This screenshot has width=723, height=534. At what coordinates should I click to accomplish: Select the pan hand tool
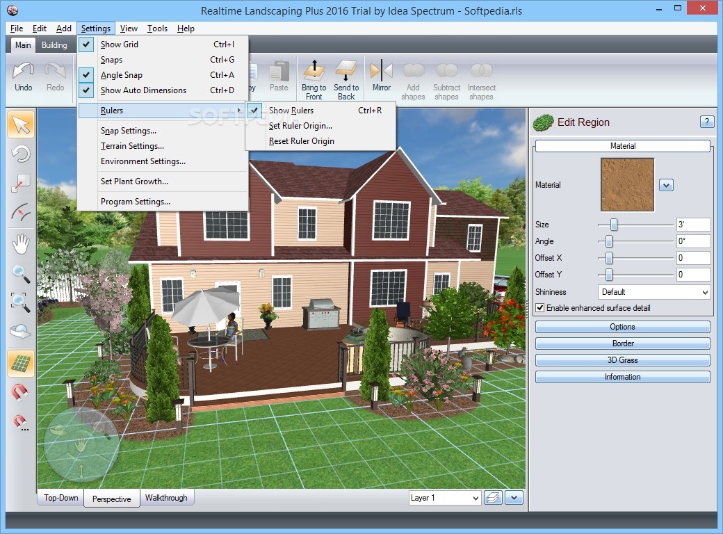coord(21,243)
